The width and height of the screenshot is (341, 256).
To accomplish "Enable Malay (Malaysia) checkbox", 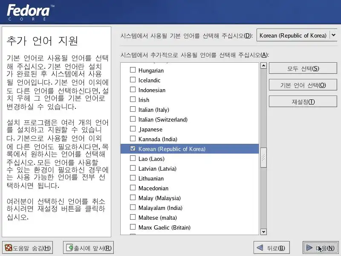I will click(133, 198).
